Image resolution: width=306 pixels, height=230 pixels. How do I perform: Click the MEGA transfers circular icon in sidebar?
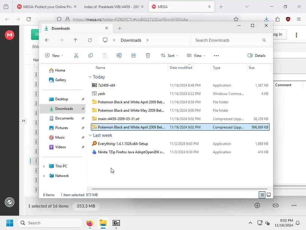(x=10, y=202)
